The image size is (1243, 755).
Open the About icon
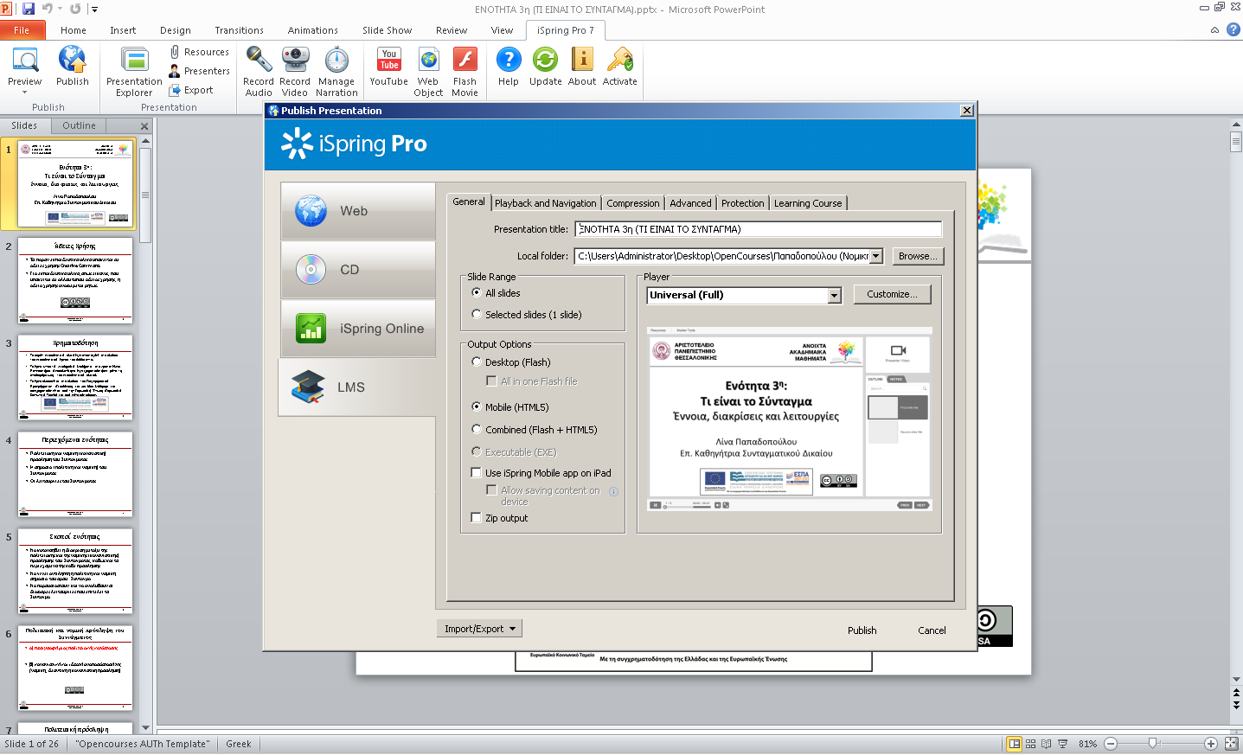tap(582, 60)
